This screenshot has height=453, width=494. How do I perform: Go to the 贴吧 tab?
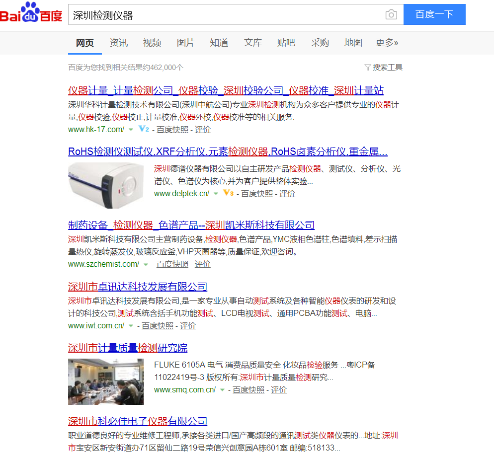point(286,43)
